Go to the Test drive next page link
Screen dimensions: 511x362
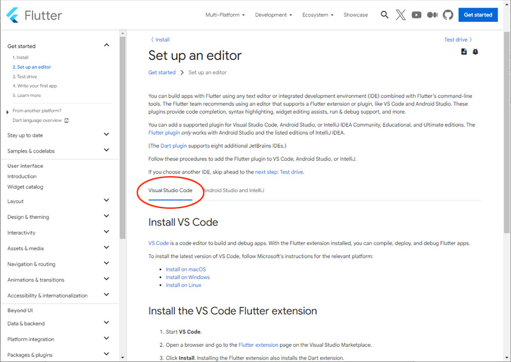click(458, 40)
